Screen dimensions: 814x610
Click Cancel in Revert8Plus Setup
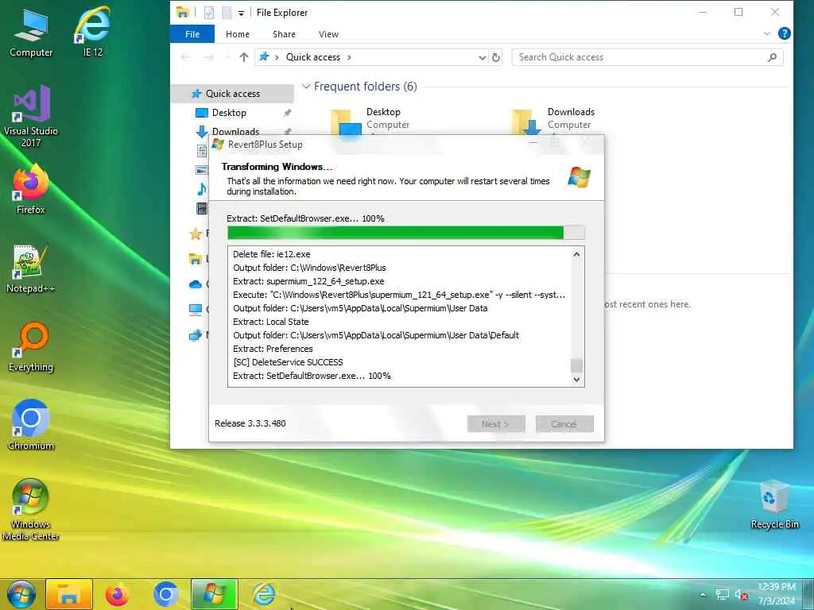[x=564, y=424]
